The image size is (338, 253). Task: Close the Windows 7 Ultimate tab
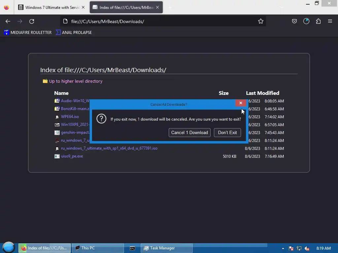(x=83, y=7)
